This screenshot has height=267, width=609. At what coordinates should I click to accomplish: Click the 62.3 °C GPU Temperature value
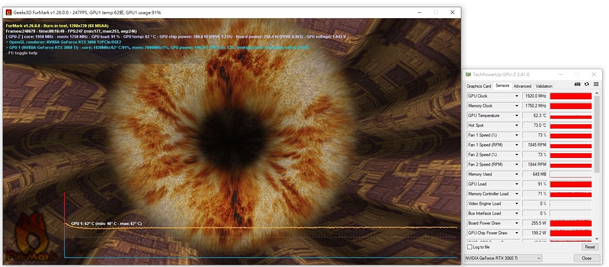pos(535,116)
